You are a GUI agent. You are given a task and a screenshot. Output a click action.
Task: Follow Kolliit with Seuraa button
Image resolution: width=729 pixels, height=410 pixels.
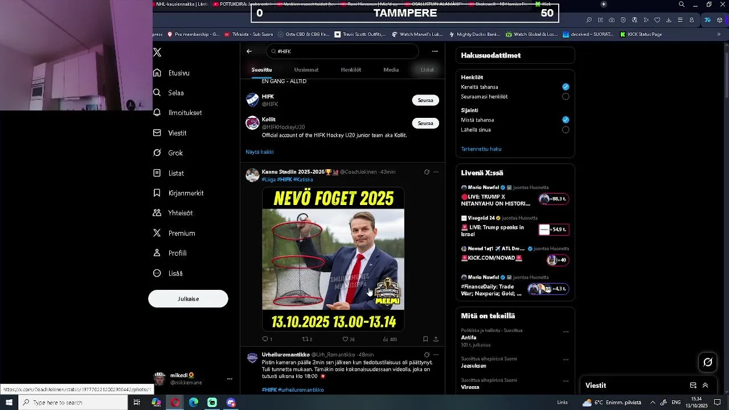coord(425,123)
